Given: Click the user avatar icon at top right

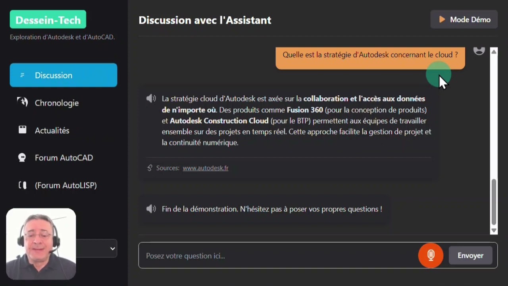Looking at the screenshot, I should [479, 50].
